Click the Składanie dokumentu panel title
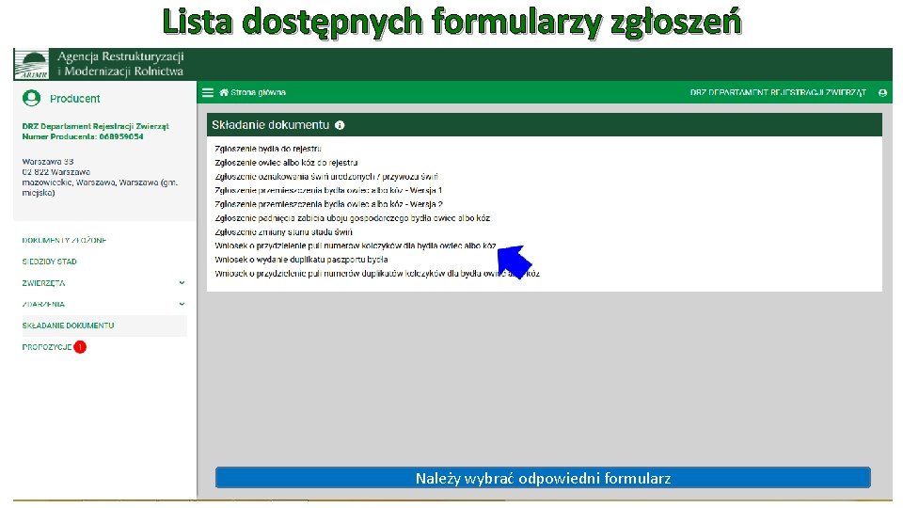This screenshot has width=903, height=508. click(271, 125)
